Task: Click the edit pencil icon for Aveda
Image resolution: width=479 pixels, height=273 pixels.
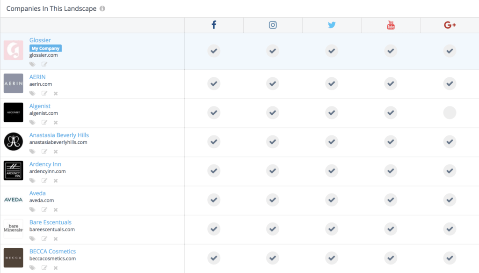Action: click(44, 209)
